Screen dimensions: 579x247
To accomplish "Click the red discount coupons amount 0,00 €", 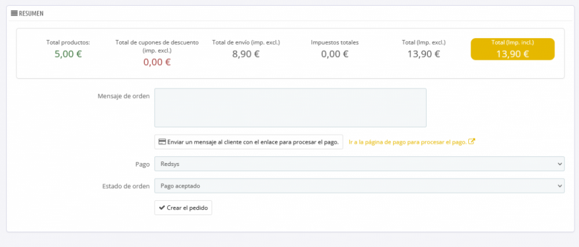I will [157, 62].
